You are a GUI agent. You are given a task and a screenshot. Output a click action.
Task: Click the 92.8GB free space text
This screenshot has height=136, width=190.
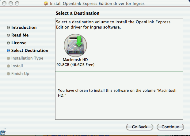(x=75, y=64)
